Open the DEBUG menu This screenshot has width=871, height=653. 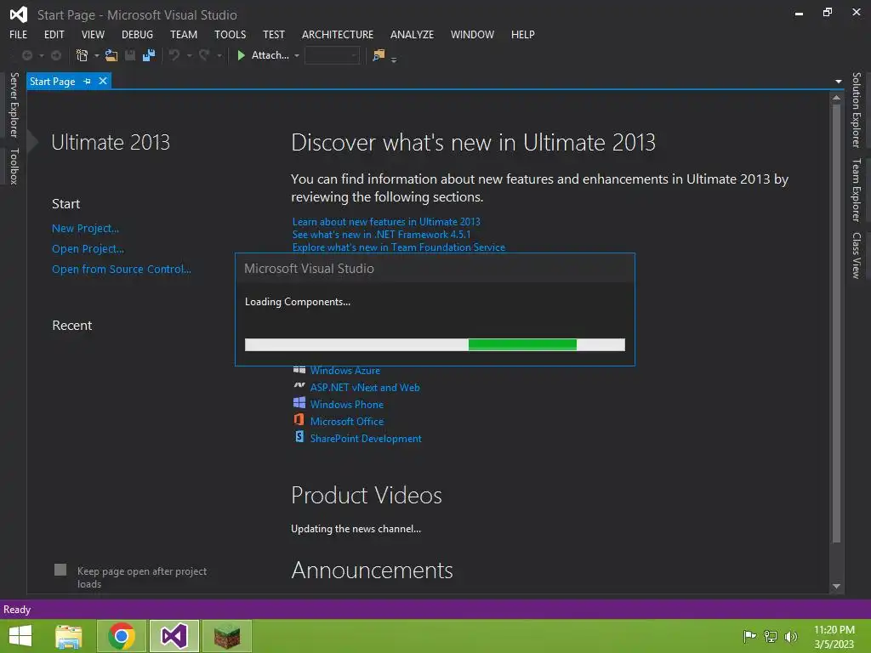(137, 34)
